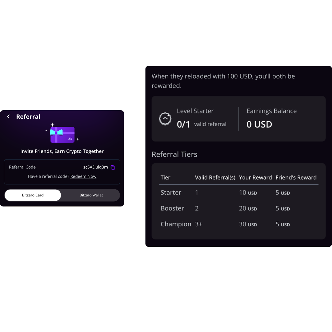The height and width of the screenshot is (332, 332).
Task: Switch to the Bitzaro Wallet tab
Action: click(x=91, y=195)
